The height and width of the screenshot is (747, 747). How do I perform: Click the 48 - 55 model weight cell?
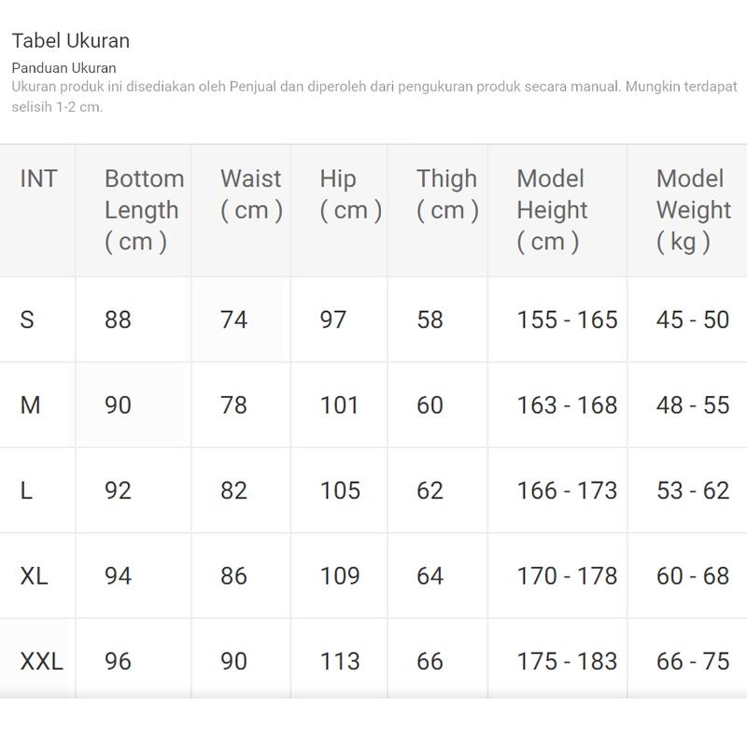(692, 405)
